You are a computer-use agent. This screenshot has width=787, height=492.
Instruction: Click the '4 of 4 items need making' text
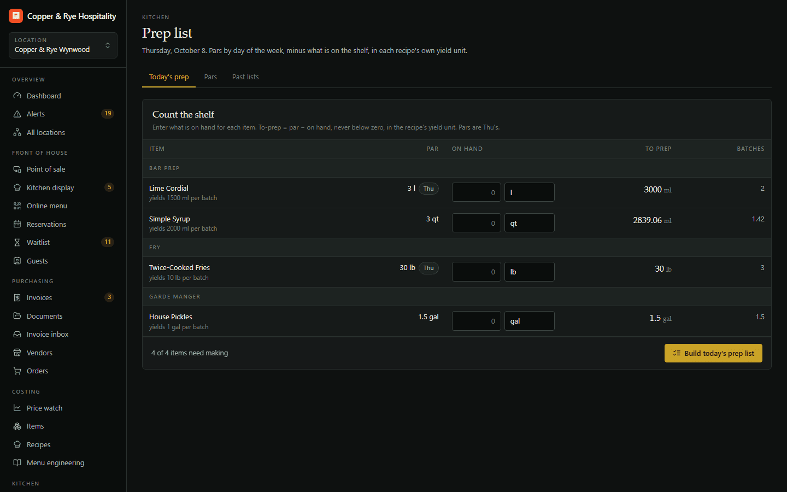(x=190, y=353)
